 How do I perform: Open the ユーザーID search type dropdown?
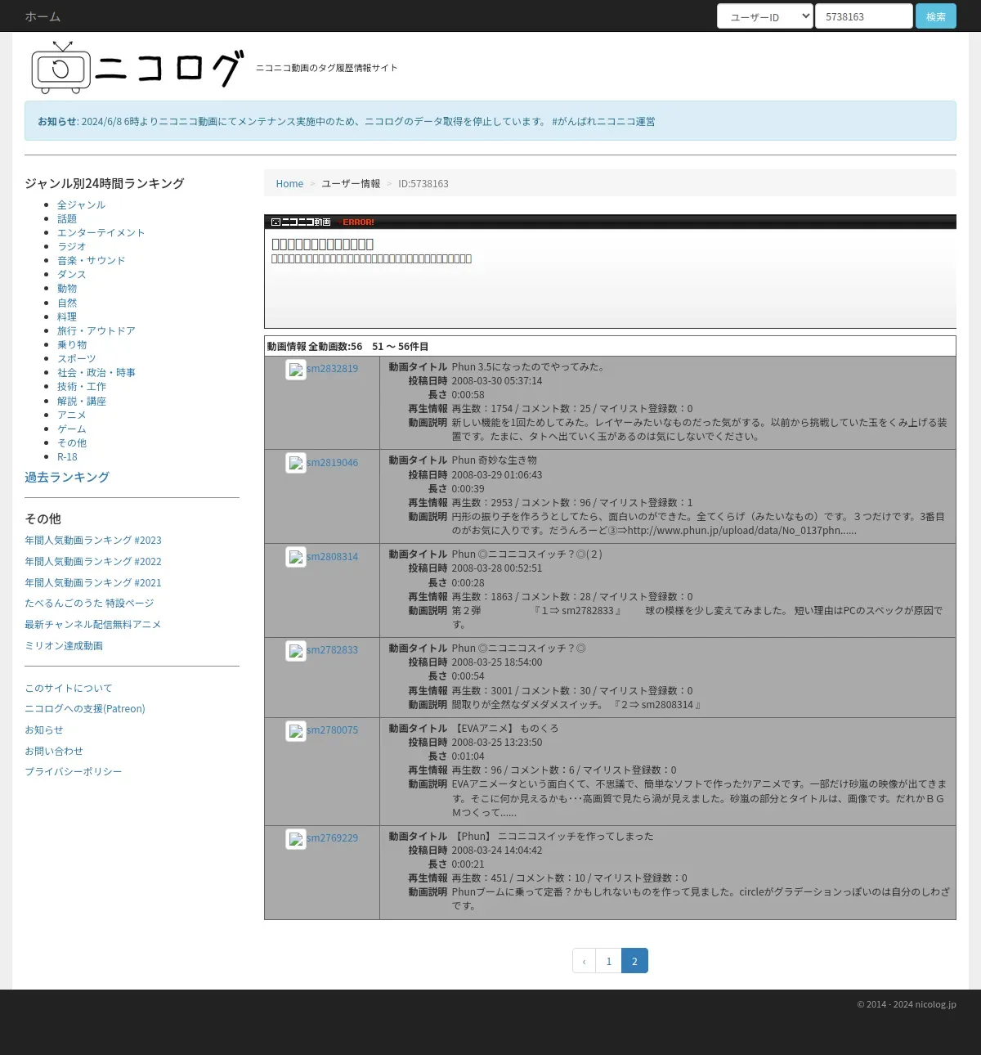pyautogui.click(x=765, y=16)
